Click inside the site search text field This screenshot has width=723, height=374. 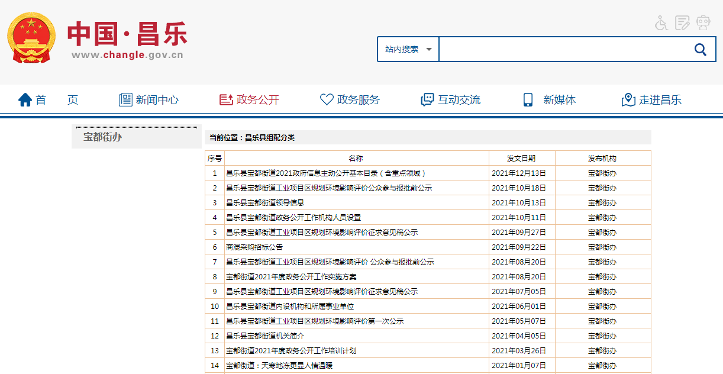(562, 50)
